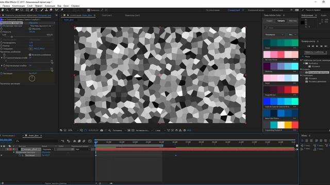The width and height of the screenshot is (330, 185).
Task: Open the Adobe Color themes filter dropdown
Action: [274, 34]
